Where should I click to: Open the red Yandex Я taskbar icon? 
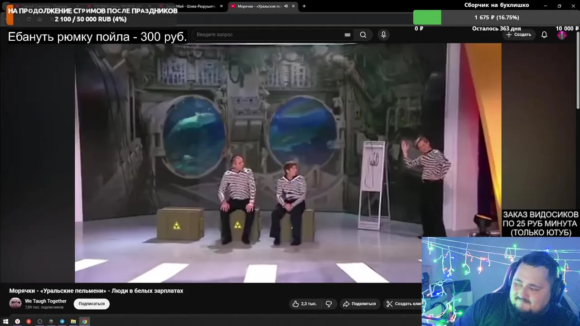pos(29,321)
